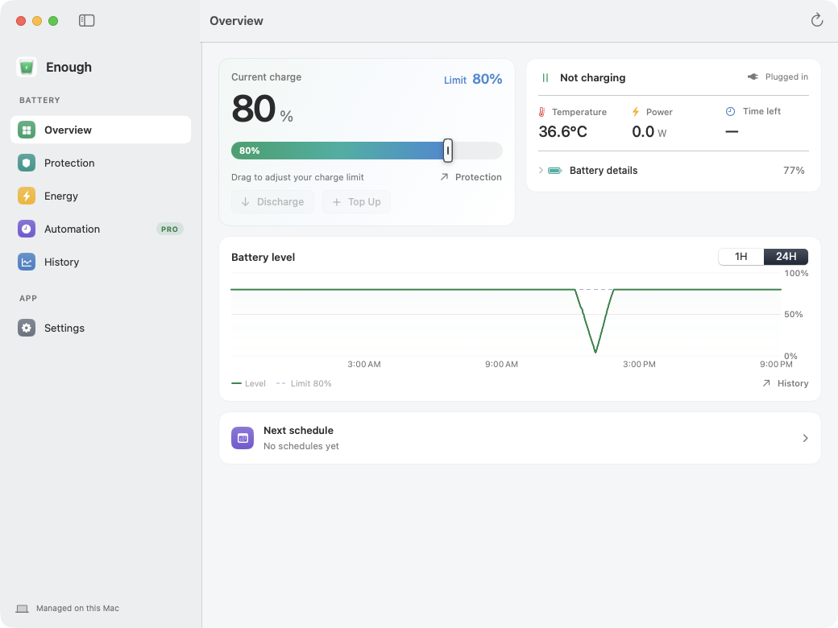Viewport: 838px width, 628px height.
Task: Toggle the sidebar visibility icon
Action: (86, 21)
